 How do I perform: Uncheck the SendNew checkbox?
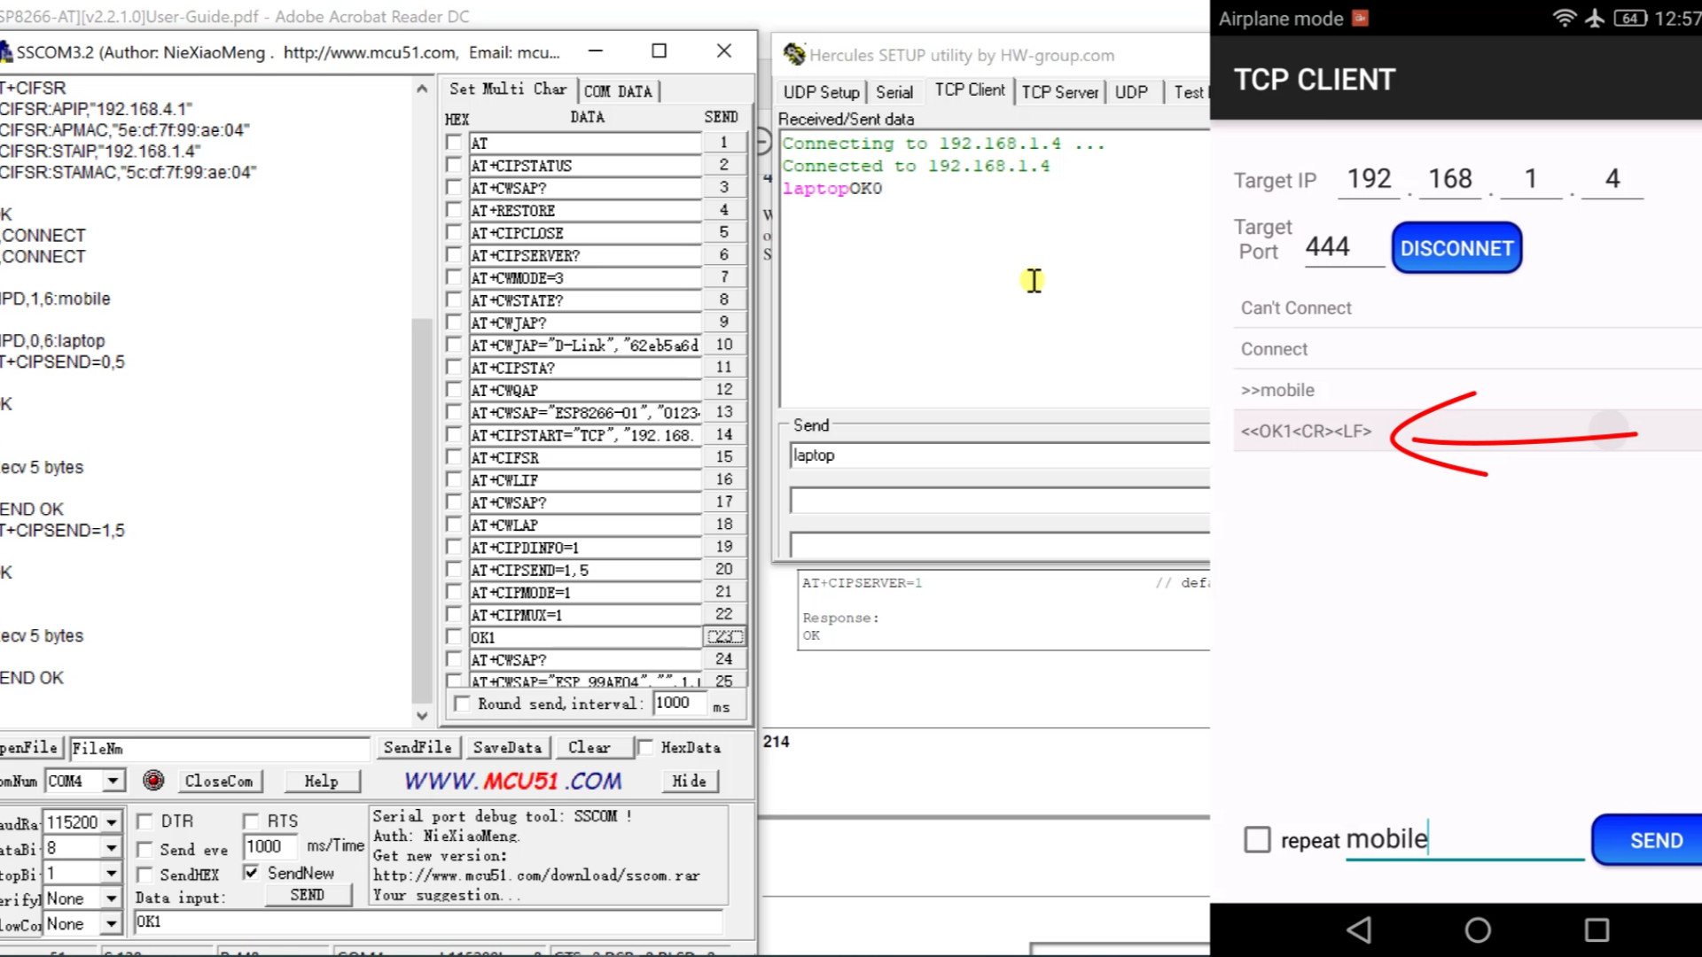pyautogui.click(x=251, y=873)
